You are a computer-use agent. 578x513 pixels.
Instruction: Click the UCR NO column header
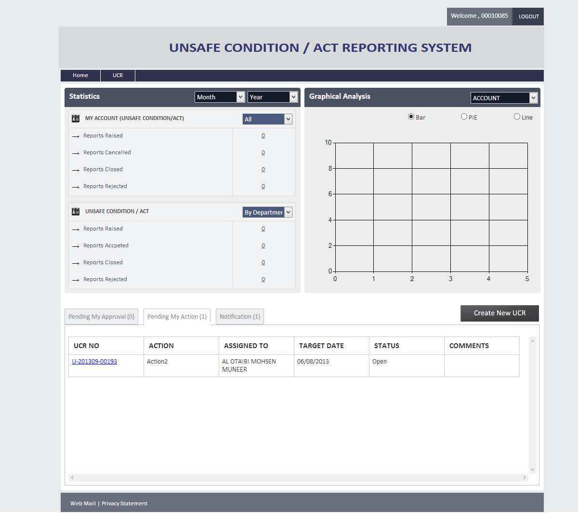click(x=106, y=346)
